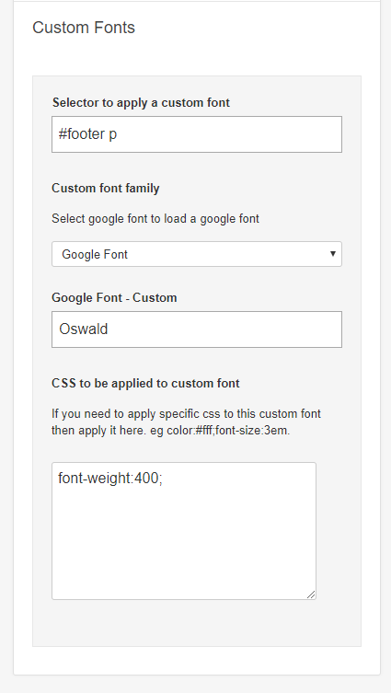This screenshot has height=693, width=391.
Task: Place cursor after "#footer p" text
Action: tap(119, 134)
